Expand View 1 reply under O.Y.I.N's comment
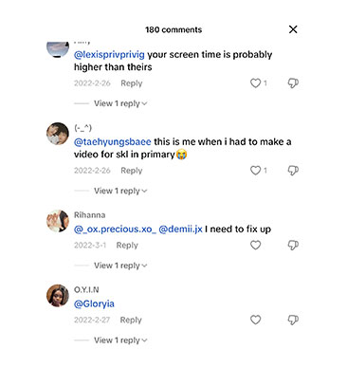The width and height of the screenshot is (347, 367). coord(120,339)
